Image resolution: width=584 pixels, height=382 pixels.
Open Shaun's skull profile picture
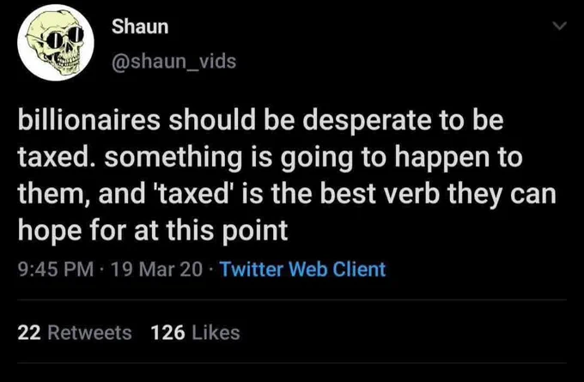coord(56,42)
